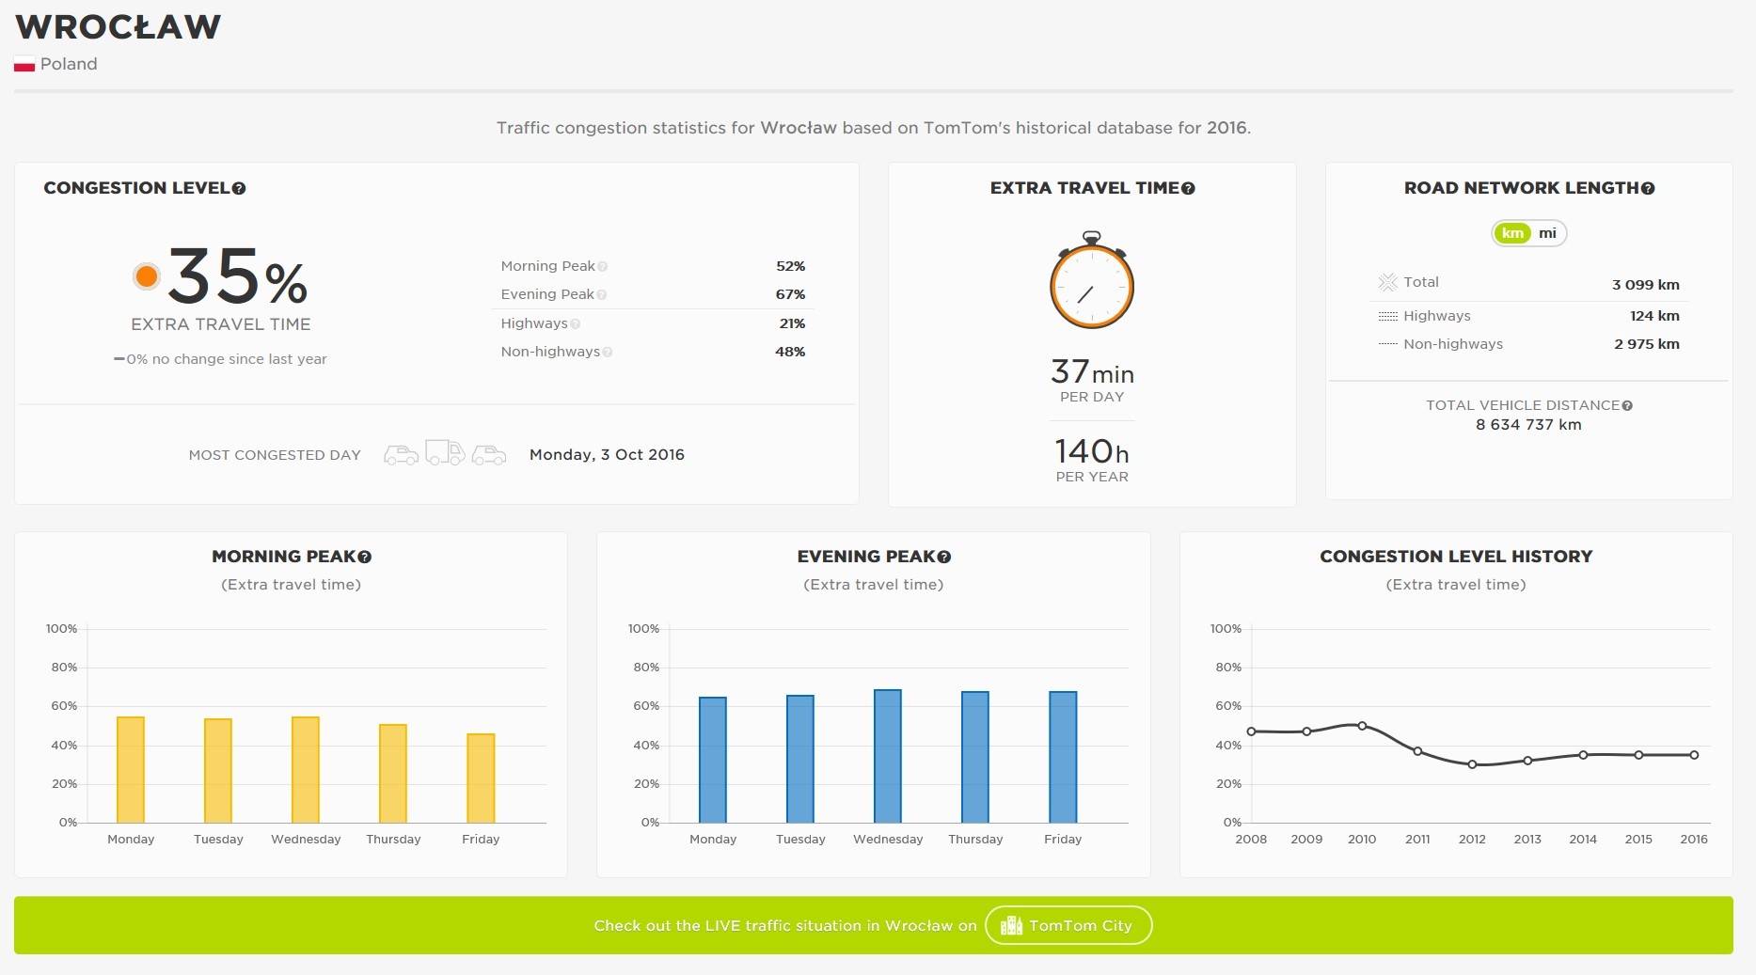Click the Evening Peak chart help icon
This screenshot has width=1756, height=975.
pyautogui.click(x=944, y=558)
